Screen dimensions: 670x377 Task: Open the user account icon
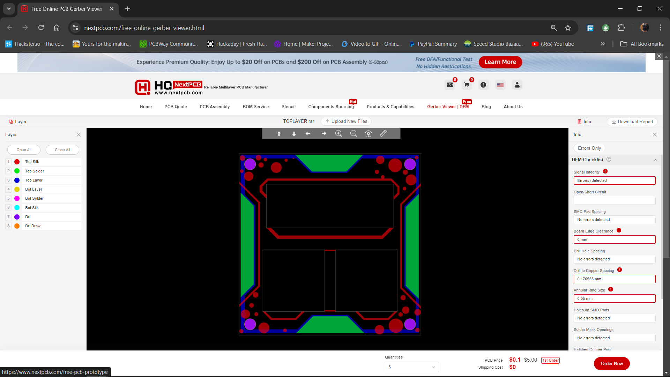(517, 85)
